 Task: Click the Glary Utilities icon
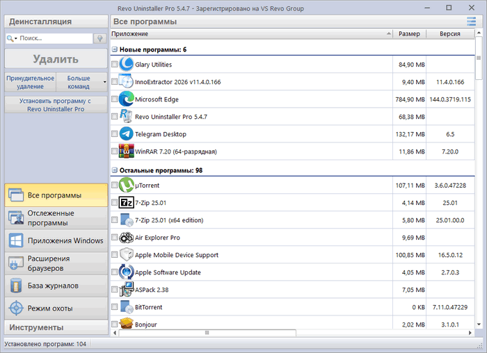(x=126, y=64)
